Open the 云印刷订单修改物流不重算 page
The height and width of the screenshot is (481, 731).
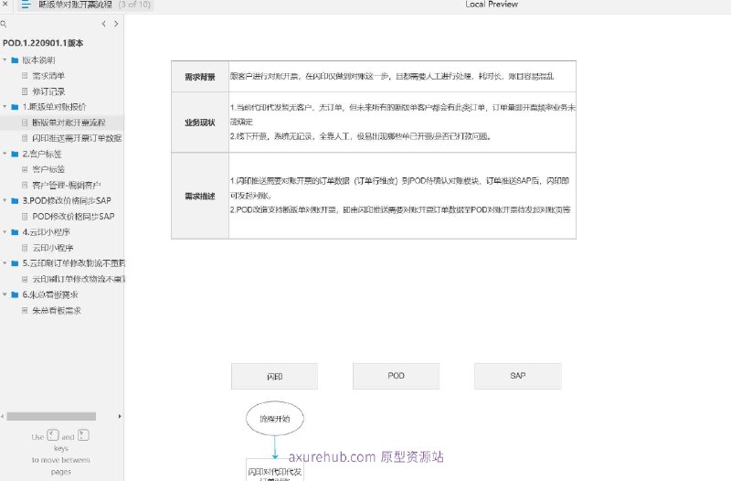79,279
